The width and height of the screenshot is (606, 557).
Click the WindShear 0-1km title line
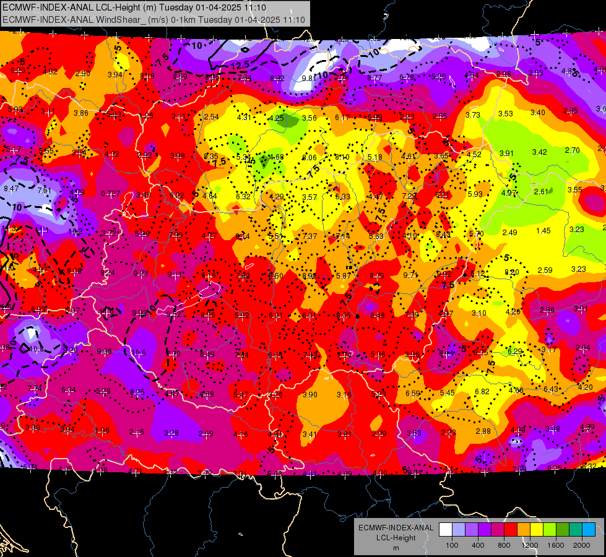point(154,20)
